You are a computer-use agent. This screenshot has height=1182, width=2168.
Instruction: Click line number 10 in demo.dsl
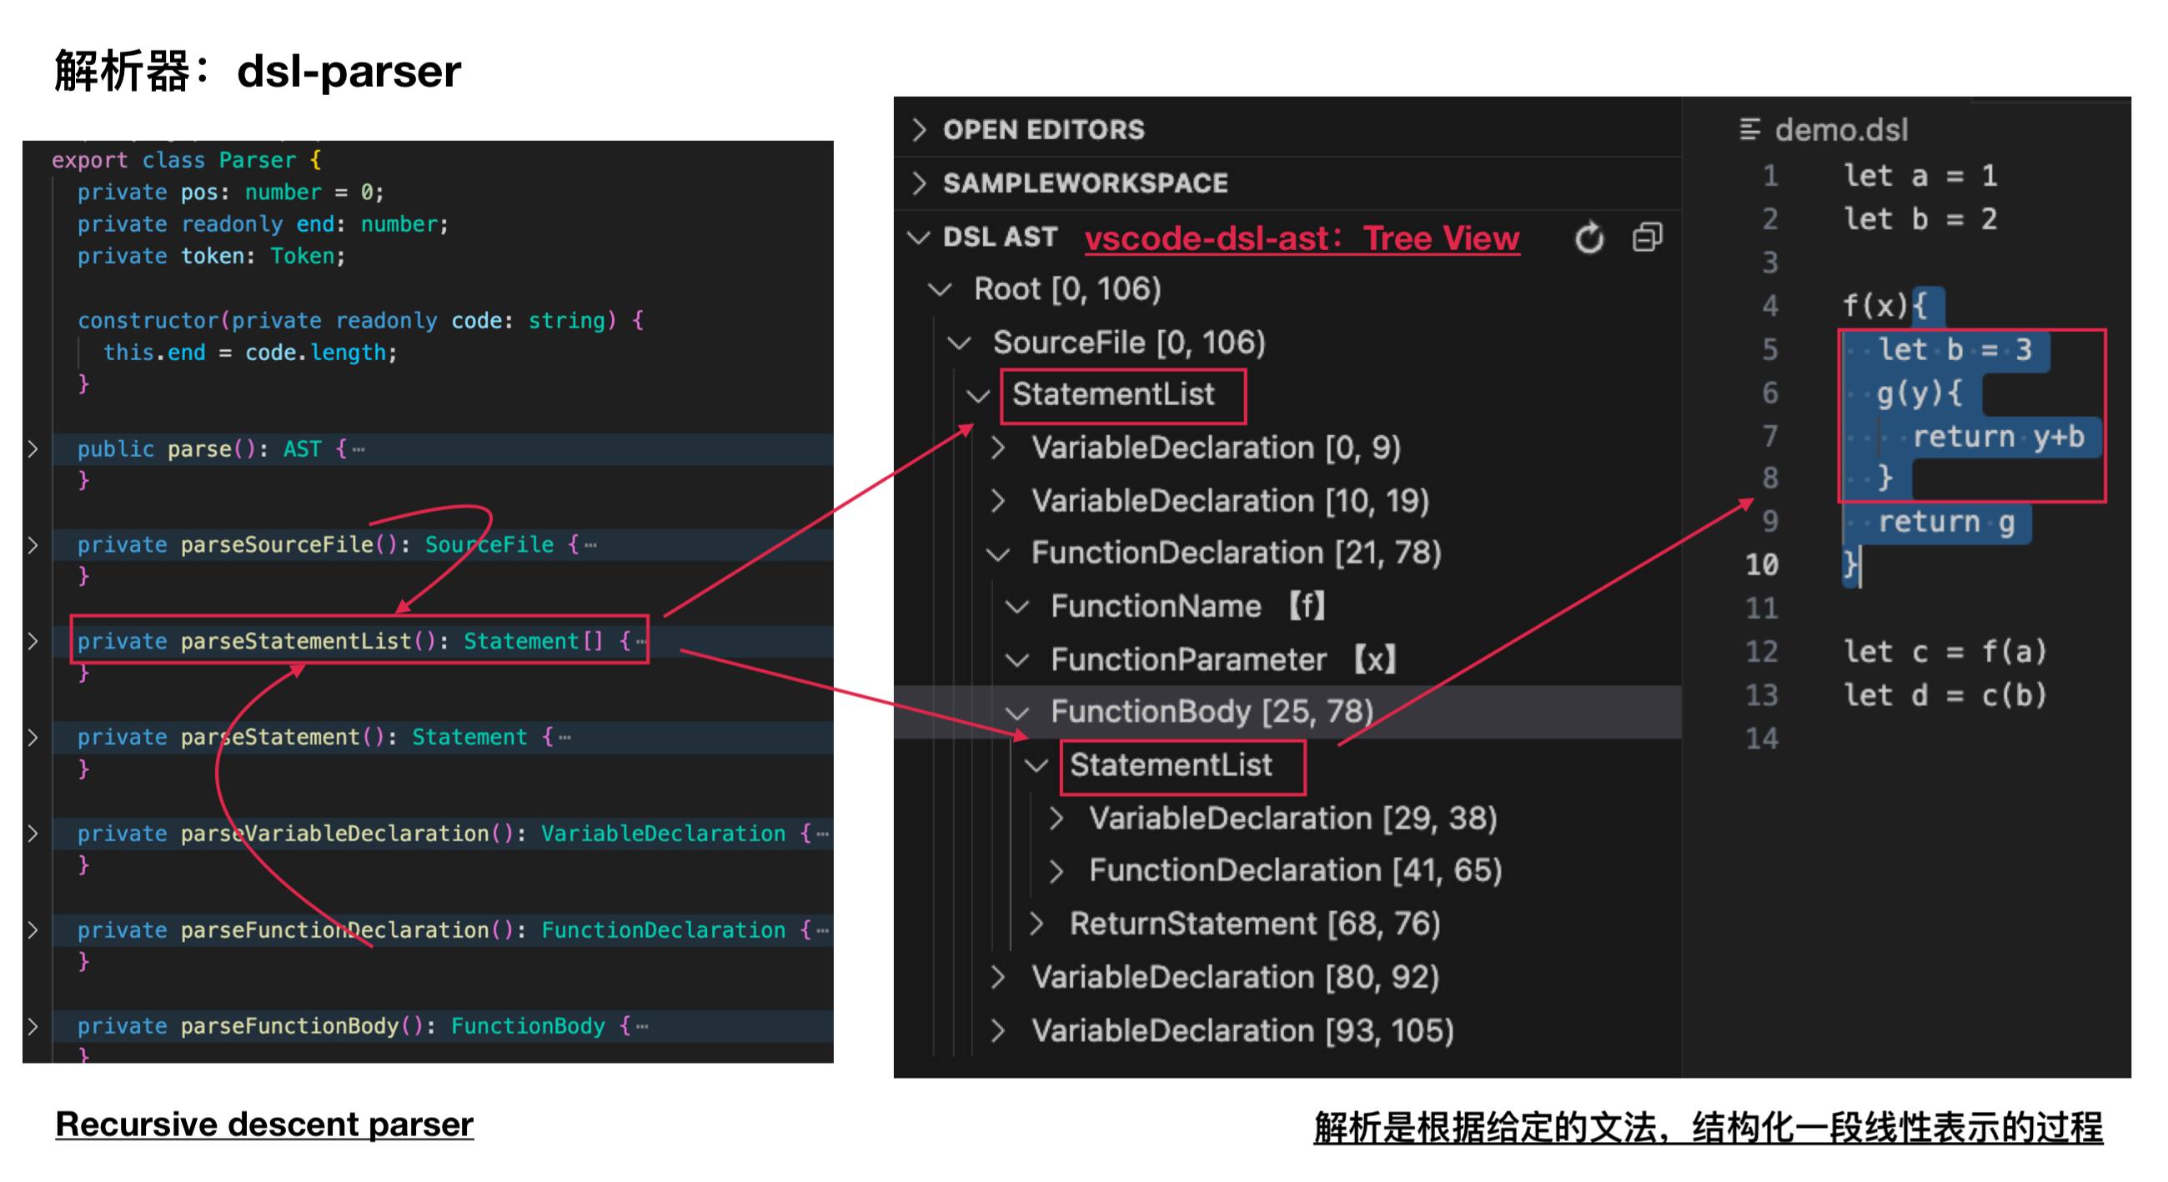(1761, 564)
